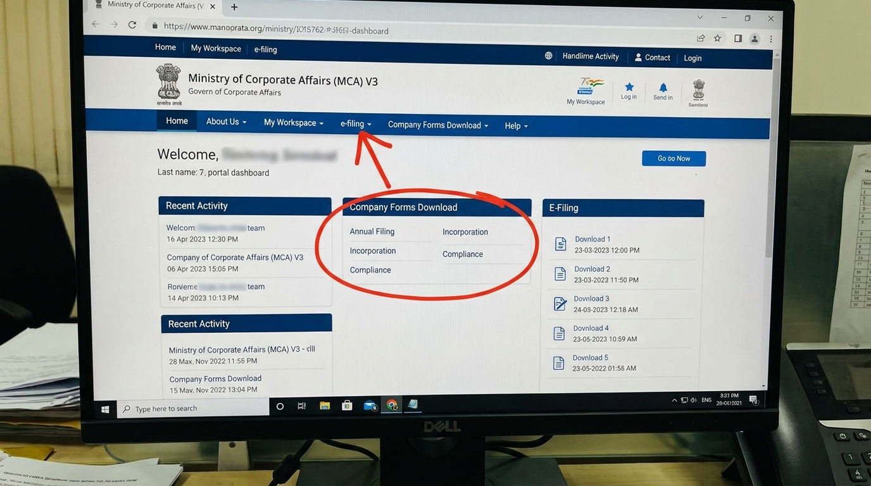Click Home in the top utility bar
The width and height of the screenshot is (871, 486).
[x=165, y=47]
